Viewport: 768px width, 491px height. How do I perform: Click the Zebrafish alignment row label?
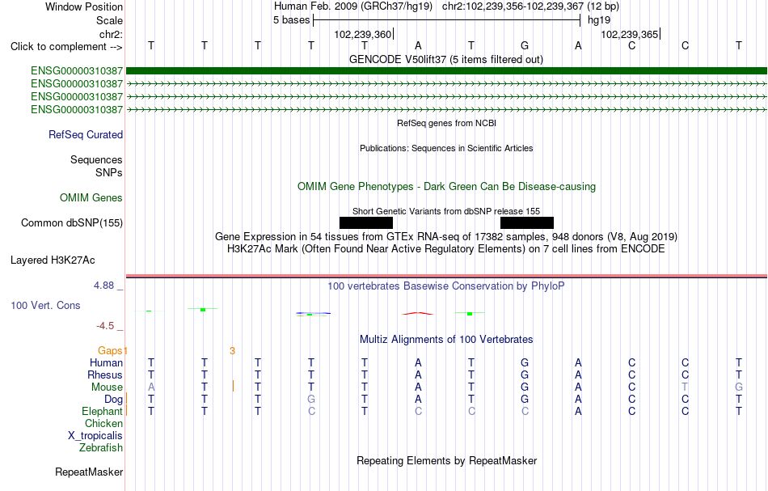[x=101, y=448]
